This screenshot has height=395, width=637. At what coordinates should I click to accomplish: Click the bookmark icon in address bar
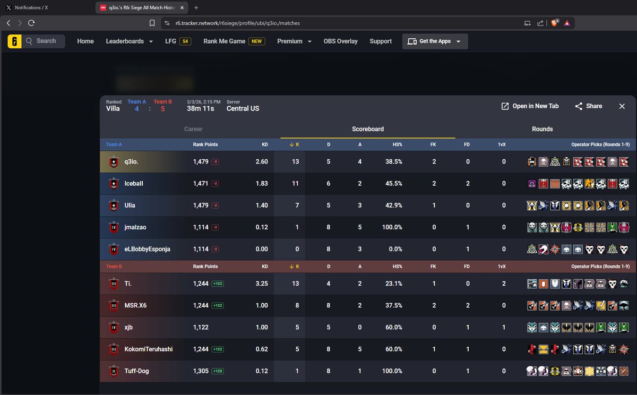pos(152,23)
